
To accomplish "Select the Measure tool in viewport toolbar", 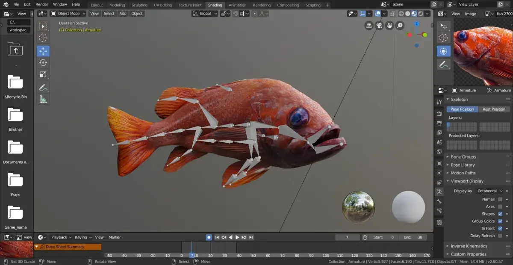I will coord(43,99).
